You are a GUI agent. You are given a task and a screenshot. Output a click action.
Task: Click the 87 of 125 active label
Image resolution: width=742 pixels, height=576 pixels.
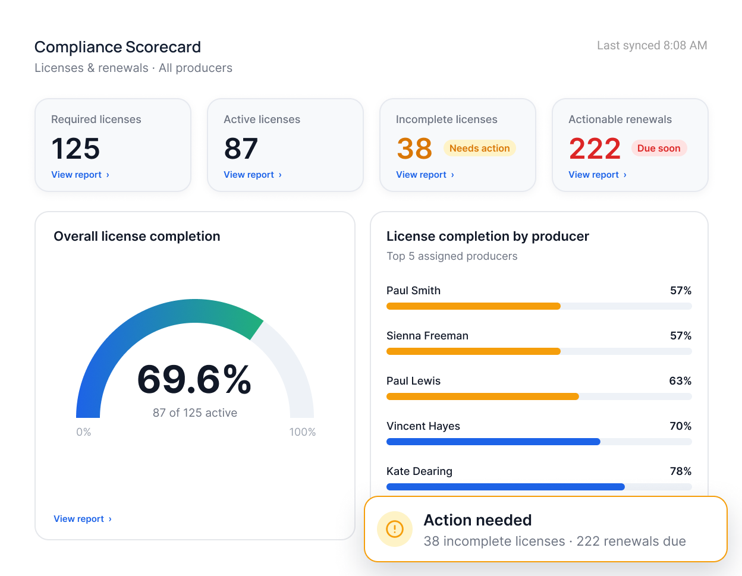pos(195,413)
